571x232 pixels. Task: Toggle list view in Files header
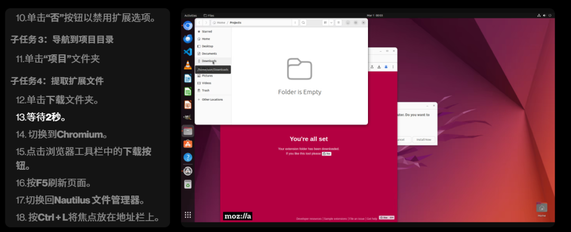pyautogui.click(x=325, y=23)
